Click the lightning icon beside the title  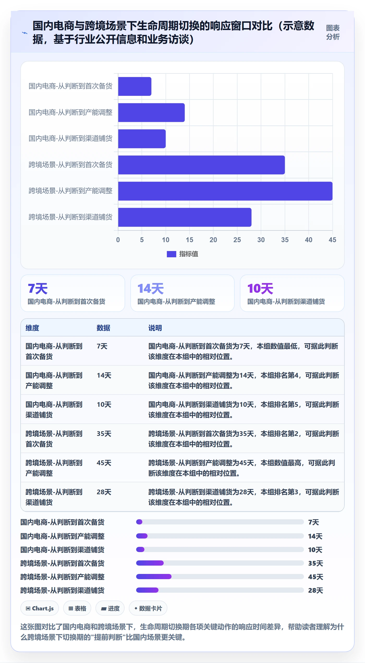click(25, 33)
